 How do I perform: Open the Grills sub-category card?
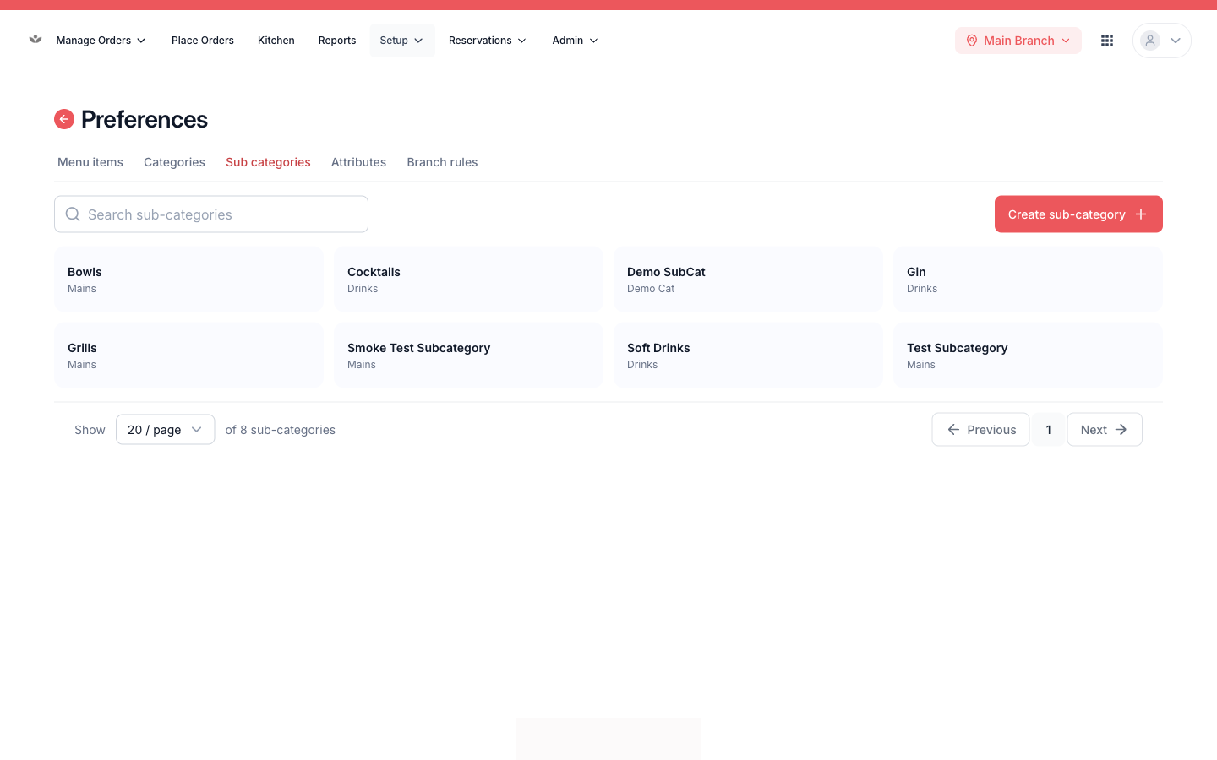click(188, 356)
